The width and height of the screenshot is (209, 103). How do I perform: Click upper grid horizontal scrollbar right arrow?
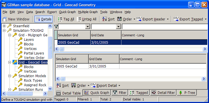pos(205,49)
